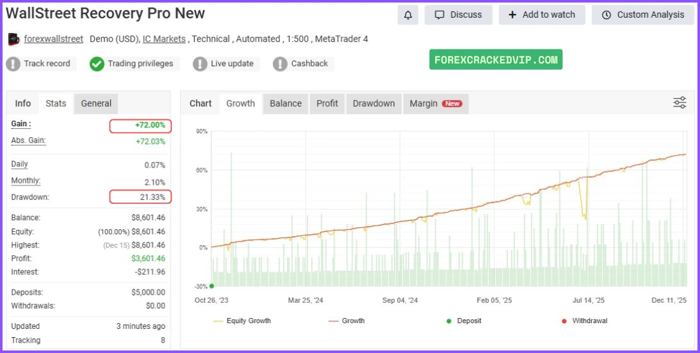Click the Live update status icon
Image resolution: width=700 pixels, height=353 pixels.
point(200,63)
